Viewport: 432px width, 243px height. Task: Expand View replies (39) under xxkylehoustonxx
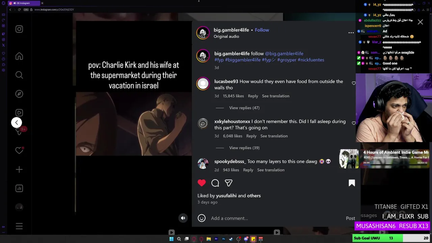pos(244,147)
